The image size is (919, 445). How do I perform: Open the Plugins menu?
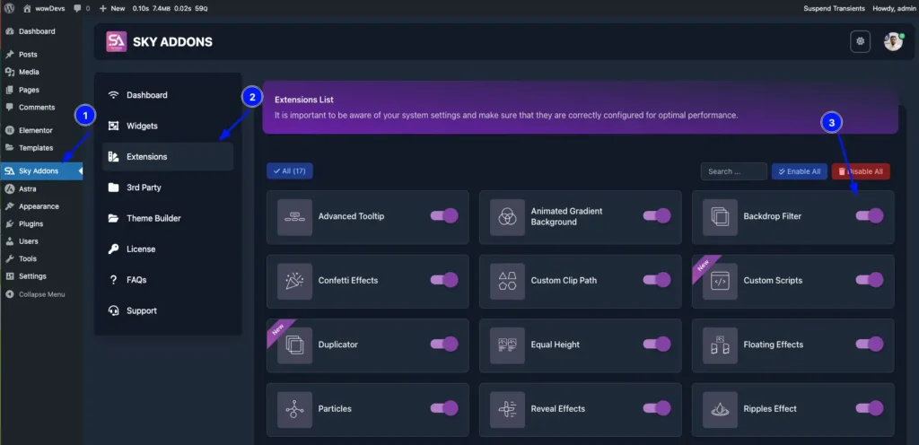tap(41, 223)
